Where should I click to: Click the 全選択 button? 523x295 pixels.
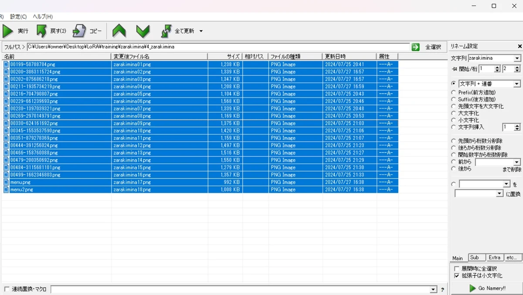pos(433,47)
